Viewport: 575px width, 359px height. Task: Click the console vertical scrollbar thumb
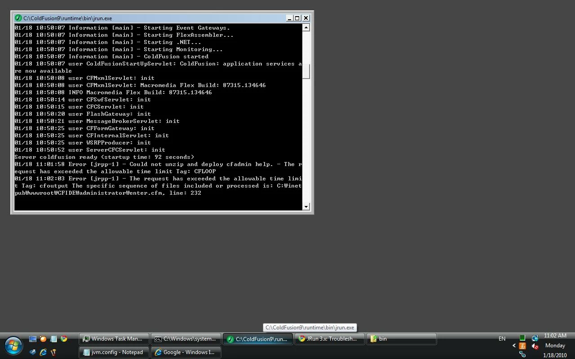point(306,71)
